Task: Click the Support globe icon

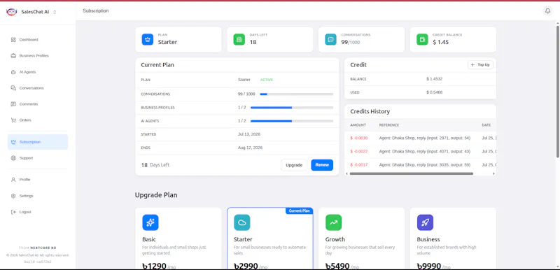Action: pos(13,158)
